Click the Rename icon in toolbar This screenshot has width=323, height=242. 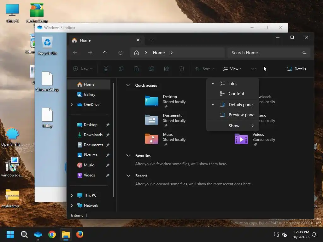click(x=151, y=69)
